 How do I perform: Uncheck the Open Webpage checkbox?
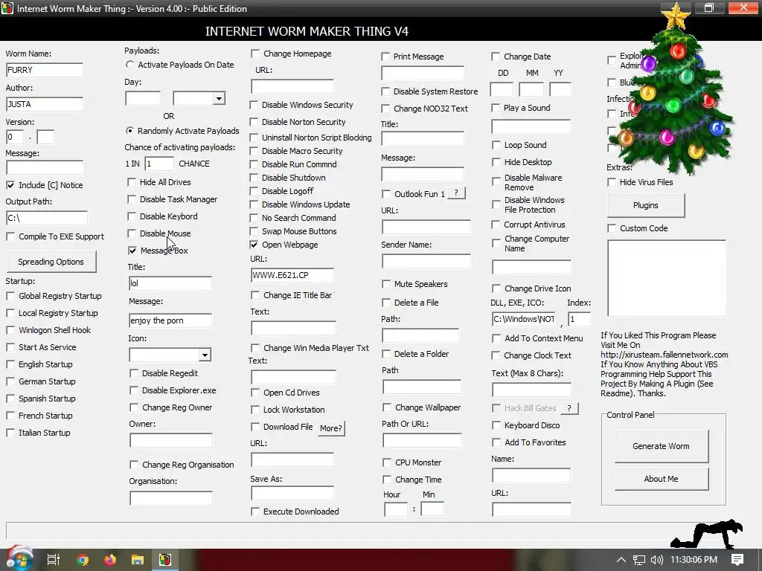[254, 245]
